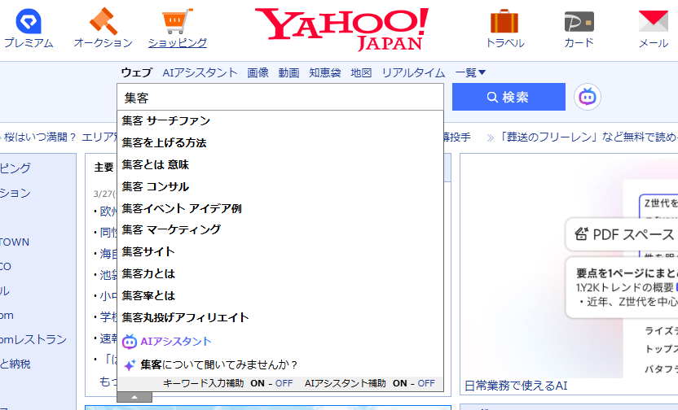The image size is (678, 410).
Task: Open the 日常業務で使えるAI ad link
Action: 516,386
